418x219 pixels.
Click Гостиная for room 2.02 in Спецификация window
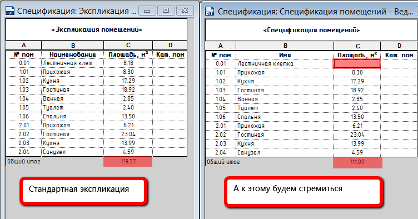[x=285, y=135]
